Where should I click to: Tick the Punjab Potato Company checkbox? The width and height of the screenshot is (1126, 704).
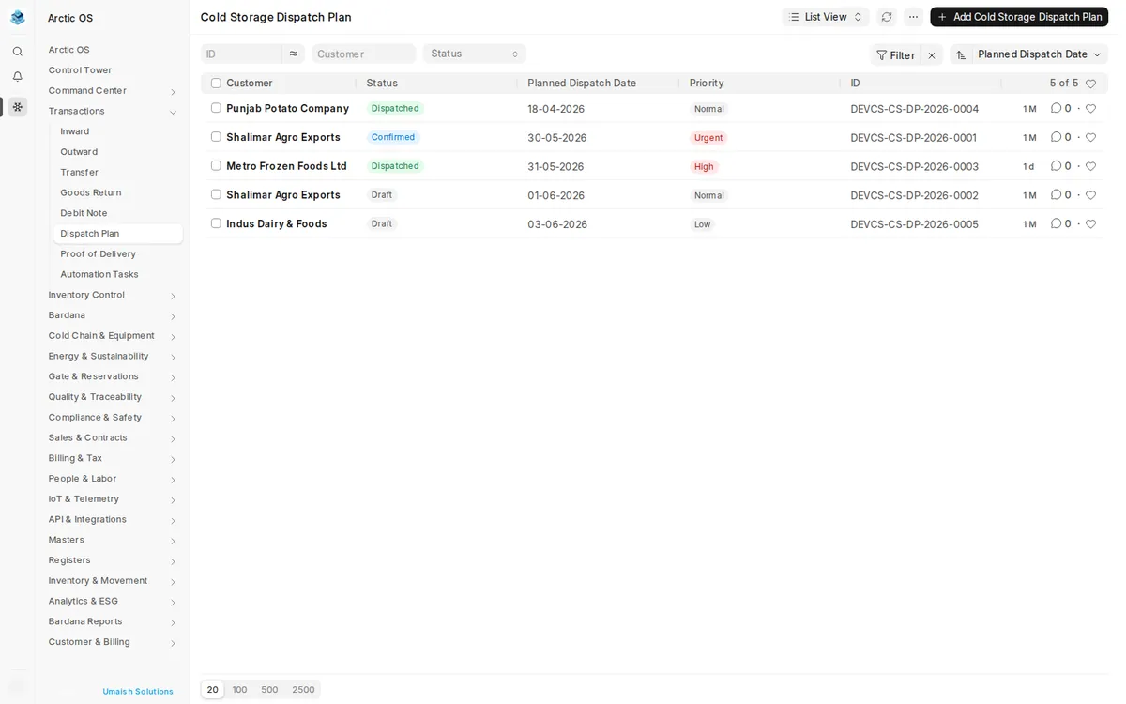click(216, 108)
